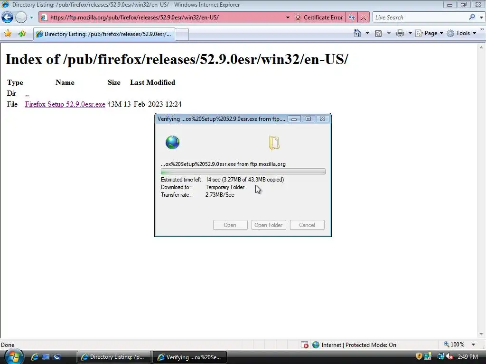This screenshot has width=486, height=364.
Task: Open the search provider options dropdown
Action: pyautogui.click(x=481, y=18)
